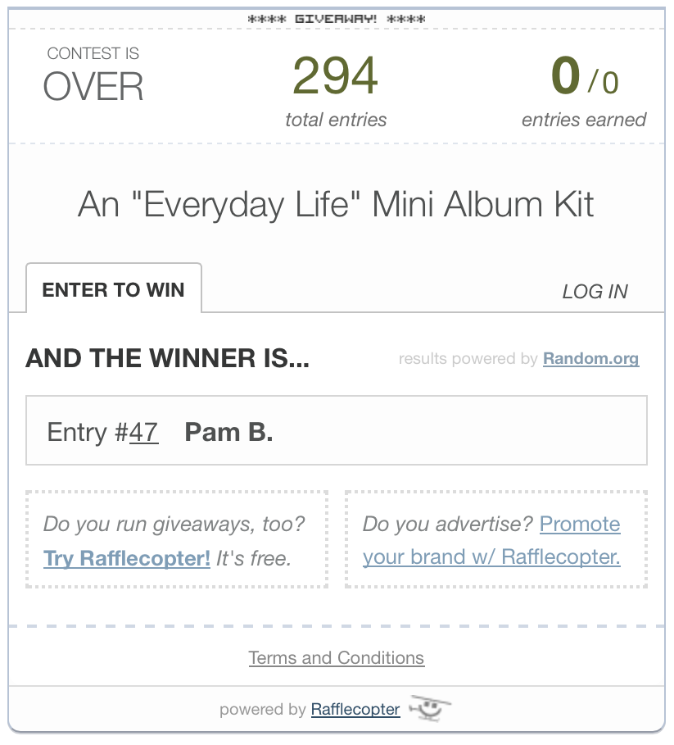Viewport: 674px width, 745px height.
Task: Click the 'results powered by' label
Action: (x=468, y=359)
